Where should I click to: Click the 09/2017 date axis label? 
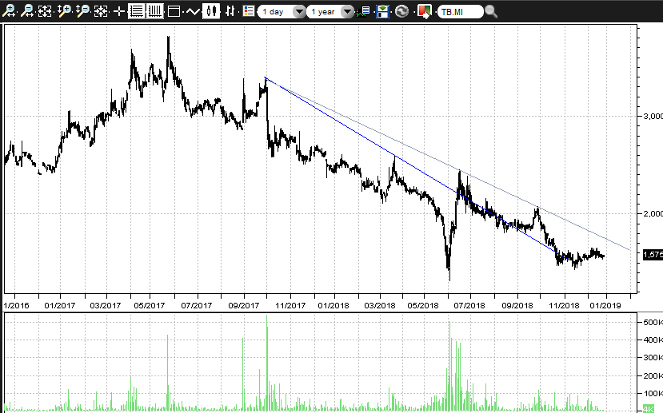[244, 305]
